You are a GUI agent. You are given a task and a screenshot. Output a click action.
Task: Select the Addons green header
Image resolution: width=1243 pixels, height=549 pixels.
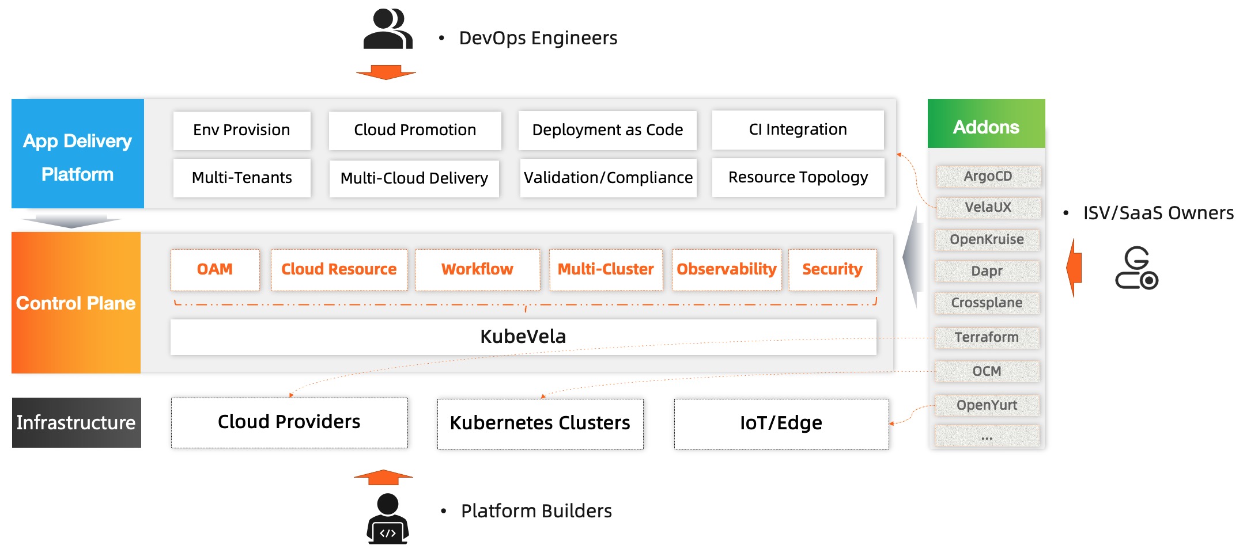[x=985, y=124]
